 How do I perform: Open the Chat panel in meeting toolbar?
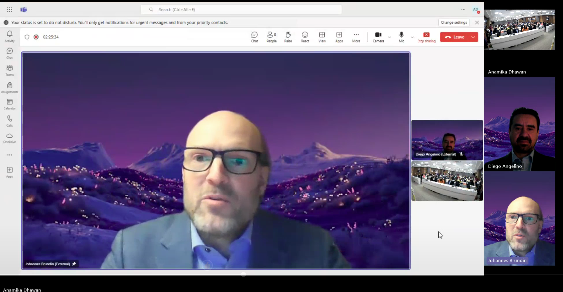(x=254, y=37)
